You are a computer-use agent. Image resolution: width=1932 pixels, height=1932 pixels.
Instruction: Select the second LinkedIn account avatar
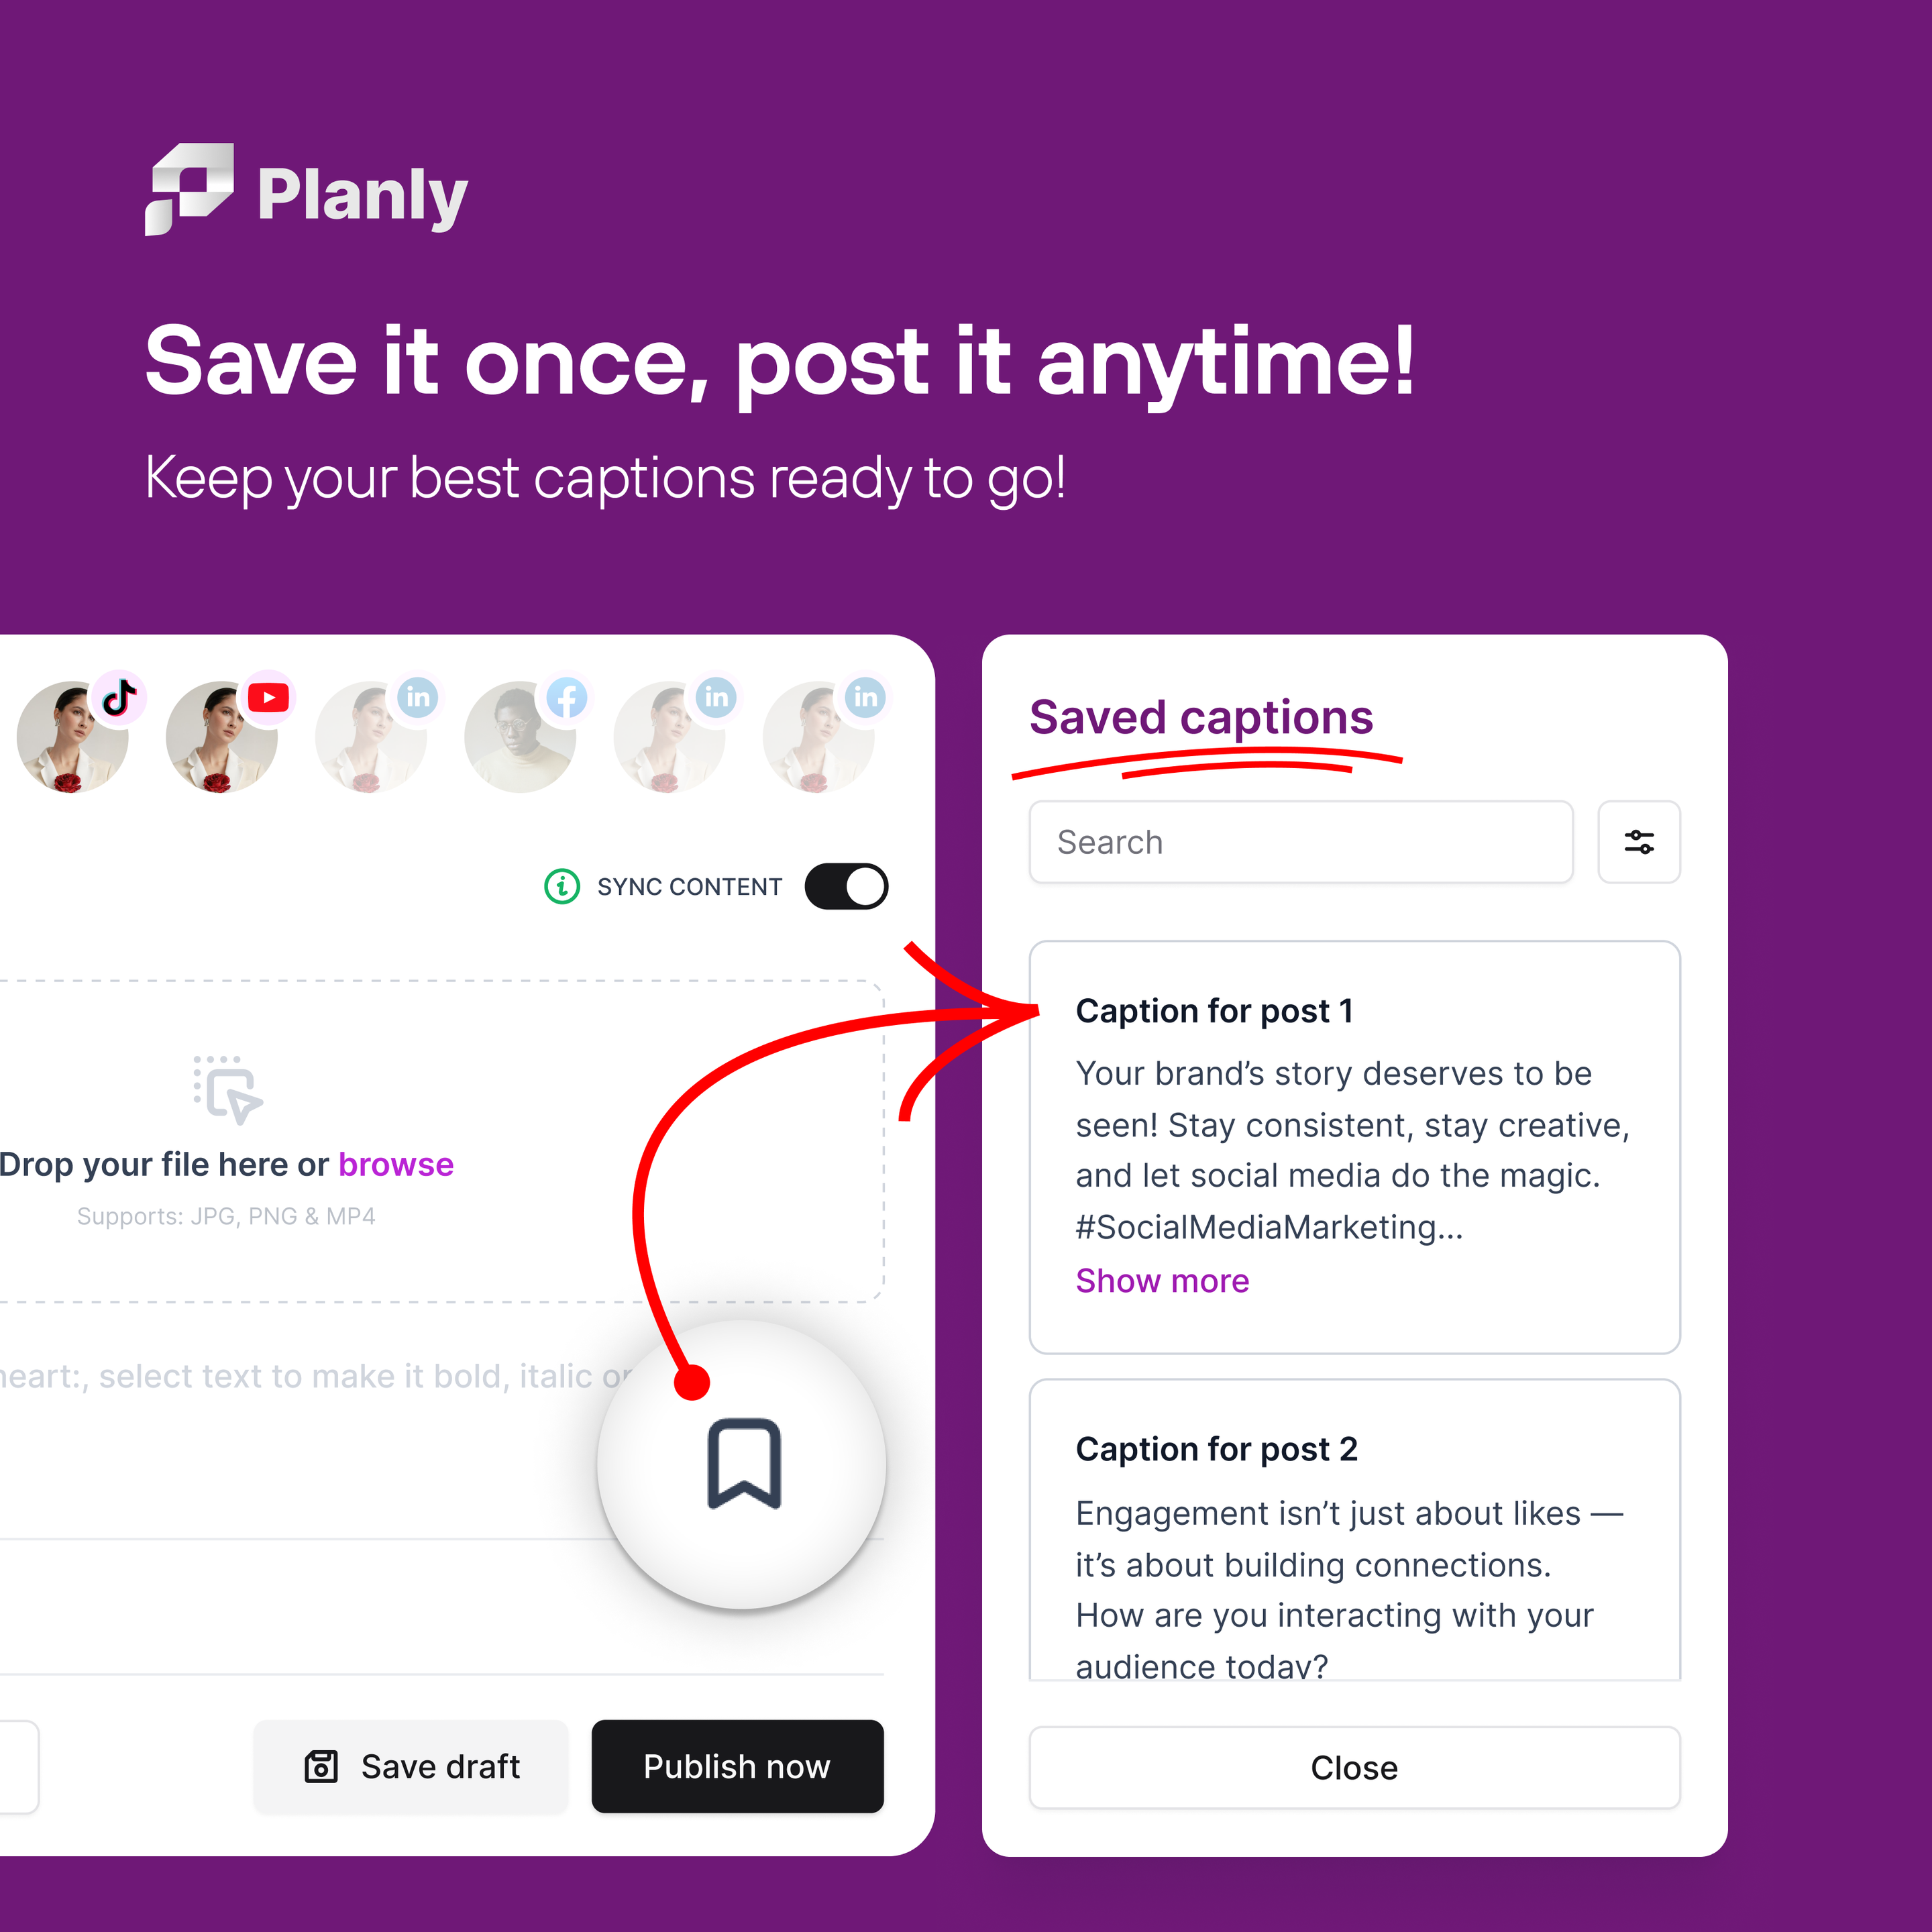click(x=670, y=737)
